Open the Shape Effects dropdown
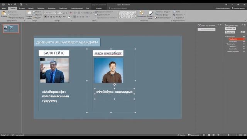 click(162, 18)
